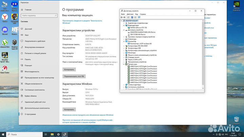
Task: Click the blue Help icon in Device Manager toolbar
Action: coord(132,17)
